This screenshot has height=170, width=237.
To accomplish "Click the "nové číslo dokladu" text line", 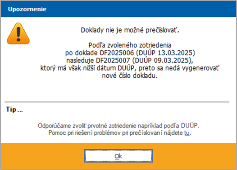I will point(130,76).
